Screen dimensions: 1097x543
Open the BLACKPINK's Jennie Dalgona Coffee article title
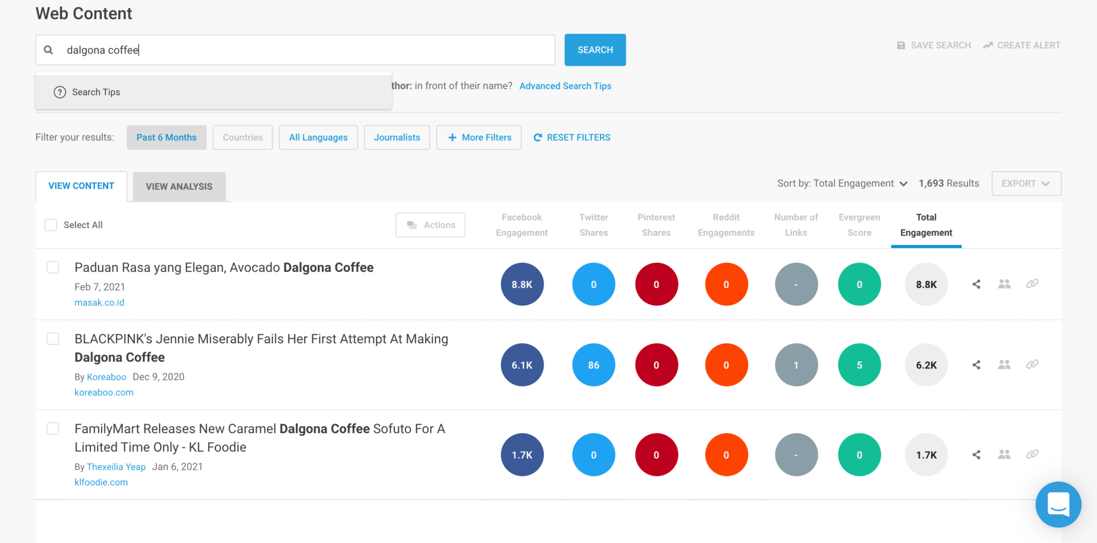[261, 348]
